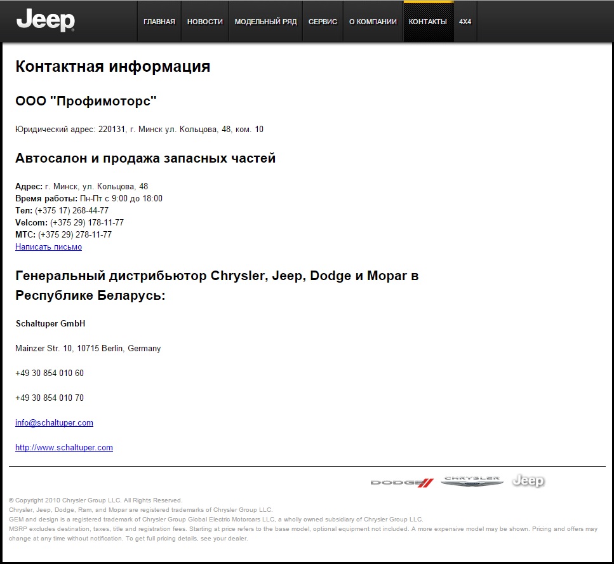Click the Юридический адрес line
The height and width of the screenshot is (564, 614).
coord(139,130)
